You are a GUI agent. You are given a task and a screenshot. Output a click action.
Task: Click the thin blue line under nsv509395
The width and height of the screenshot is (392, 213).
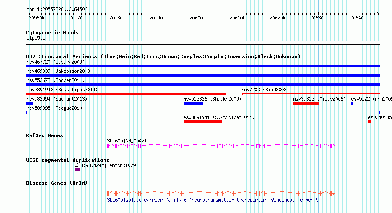(x=203, y=112)
